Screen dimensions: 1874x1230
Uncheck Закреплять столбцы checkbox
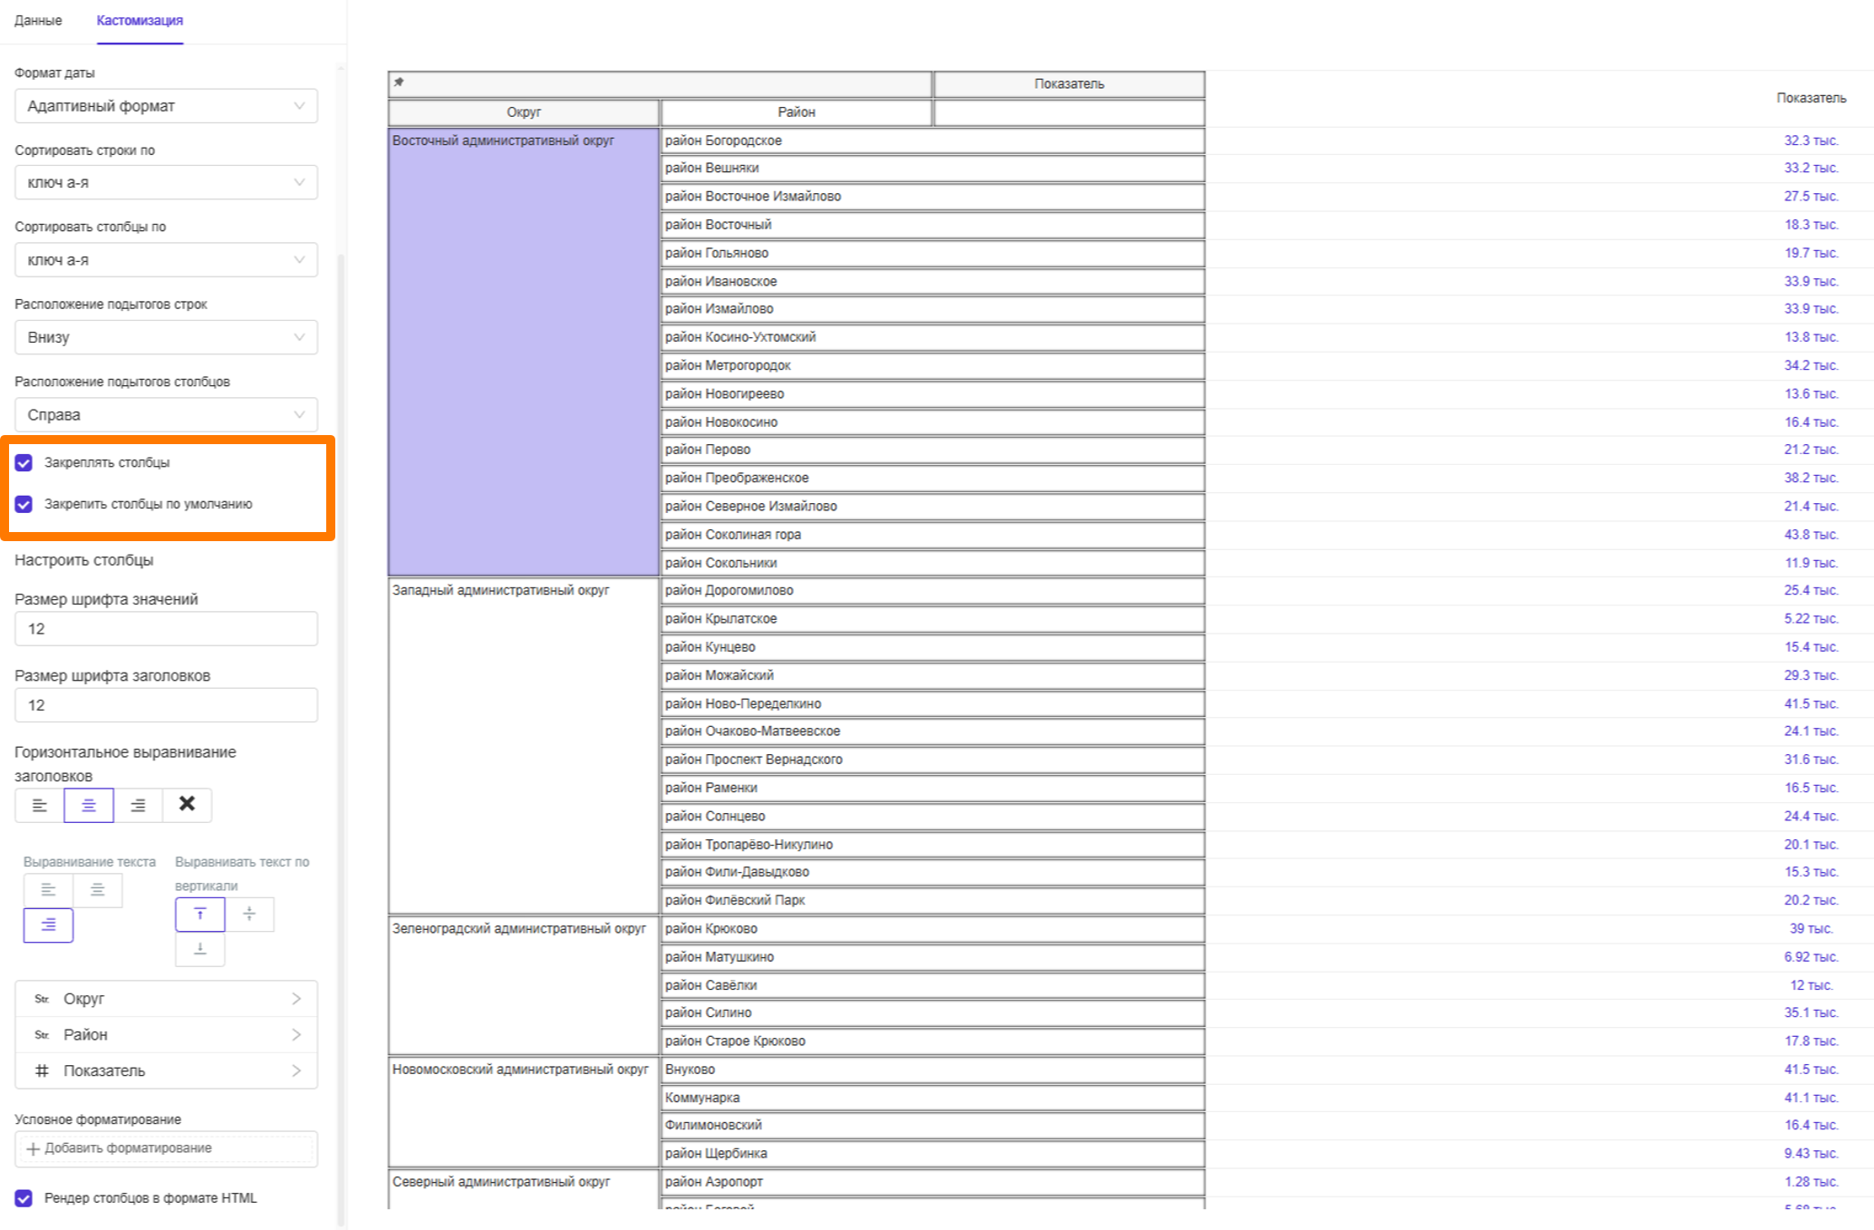tap(24, 463)
